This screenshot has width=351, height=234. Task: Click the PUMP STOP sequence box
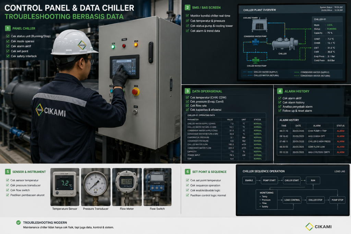coord(337,200)
